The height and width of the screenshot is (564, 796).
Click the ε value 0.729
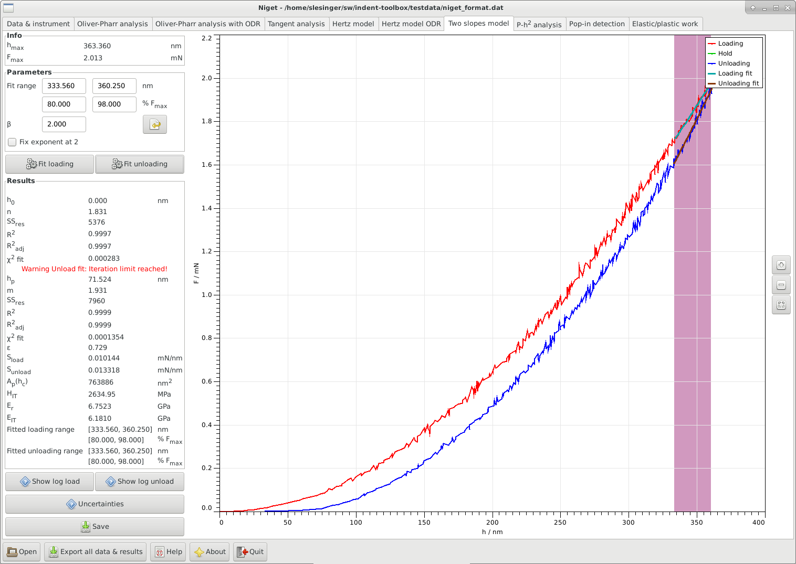tap(98, 348)
